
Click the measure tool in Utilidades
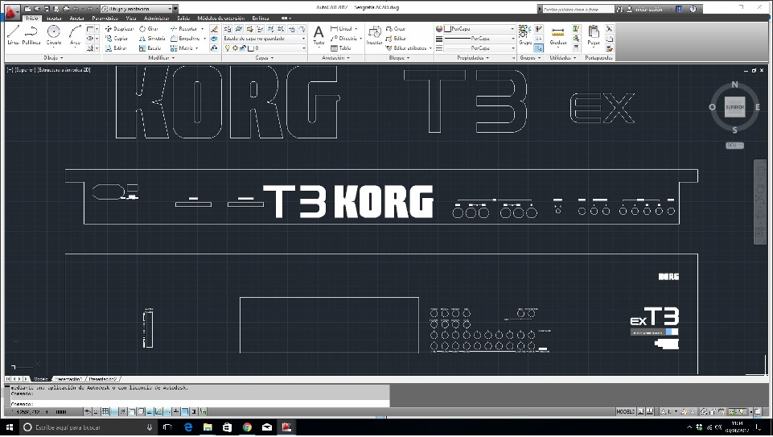558,35
